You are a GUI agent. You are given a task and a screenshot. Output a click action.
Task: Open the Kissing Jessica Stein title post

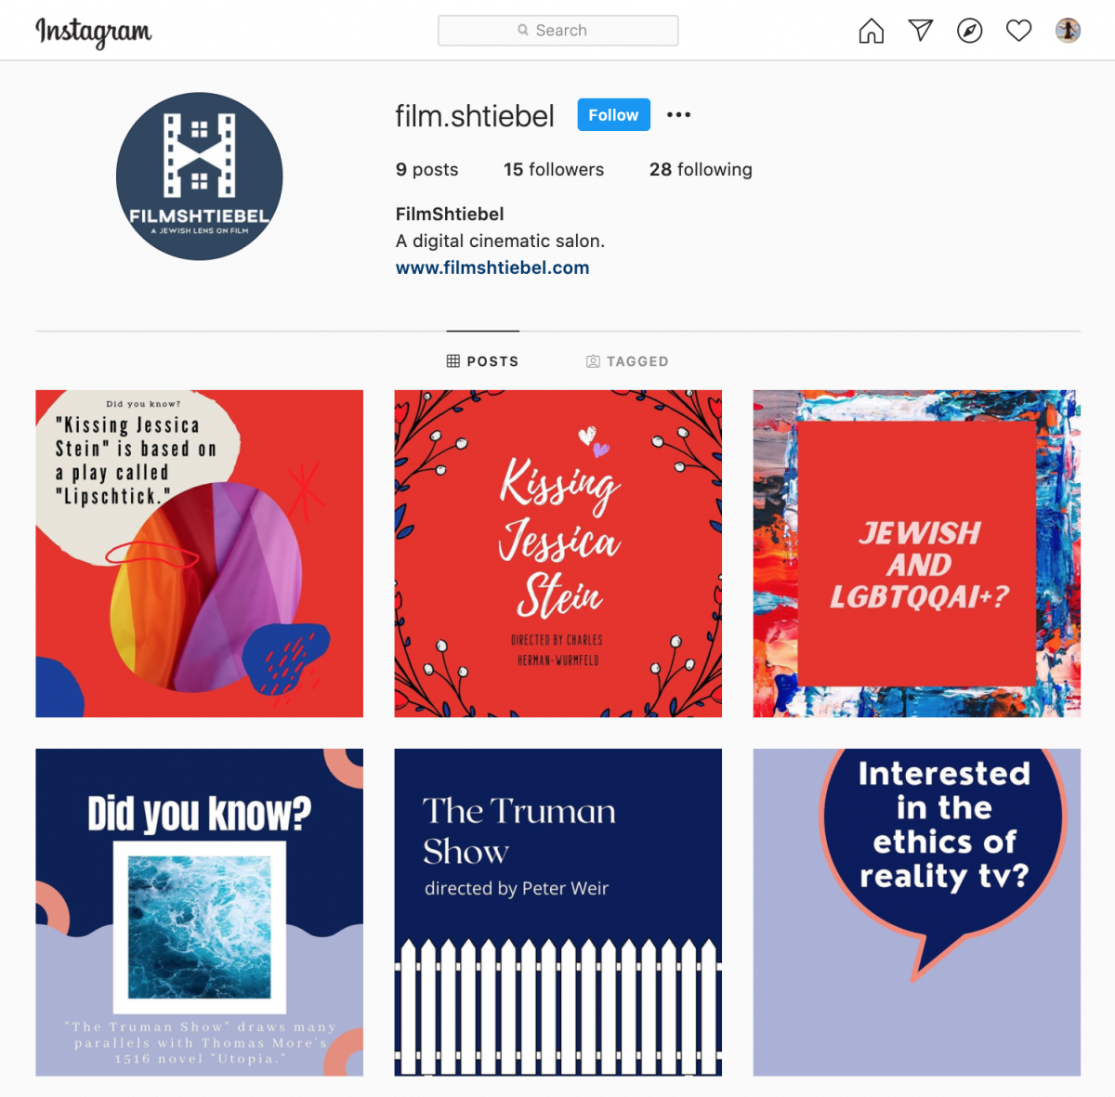[x=557, y=554]
